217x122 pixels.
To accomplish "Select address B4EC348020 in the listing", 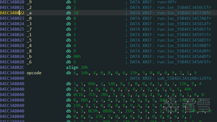I will pos(12,2).
